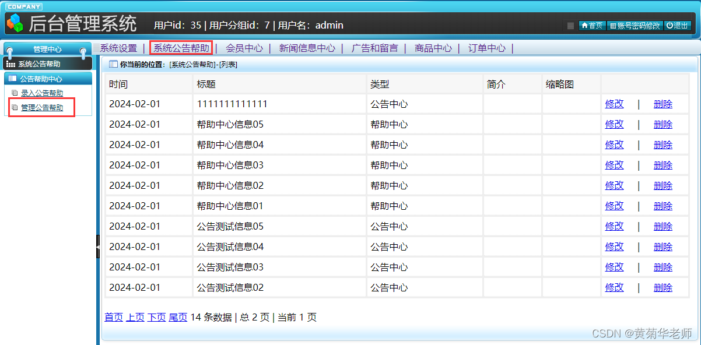Screen dimensions: 701x345
Task: Open 账号密码修改 password change
Action: [x=635, y=26]
